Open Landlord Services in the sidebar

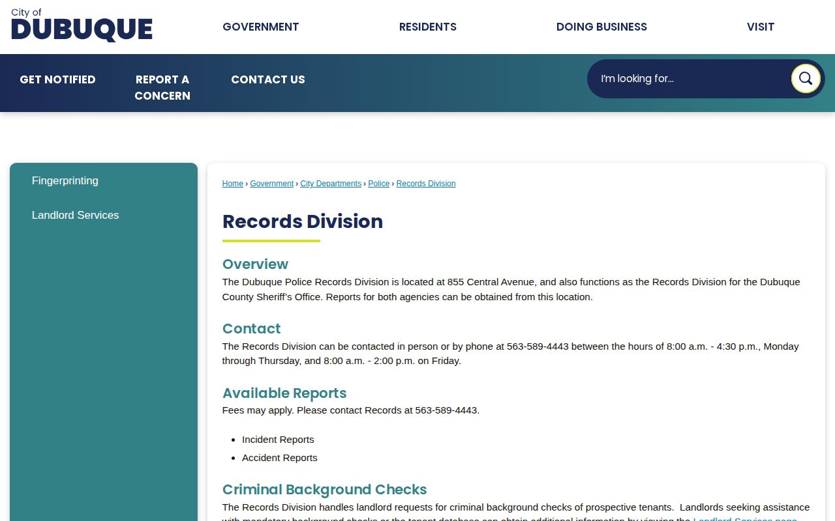(x=76, y=215)
